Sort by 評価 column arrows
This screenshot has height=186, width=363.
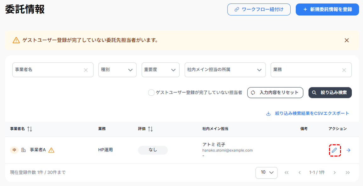(x=150, y=129)
